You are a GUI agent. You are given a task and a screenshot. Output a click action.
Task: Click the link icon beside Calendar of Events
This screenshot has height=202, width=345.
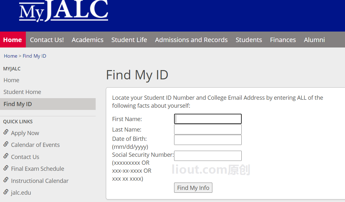(6, 144)
